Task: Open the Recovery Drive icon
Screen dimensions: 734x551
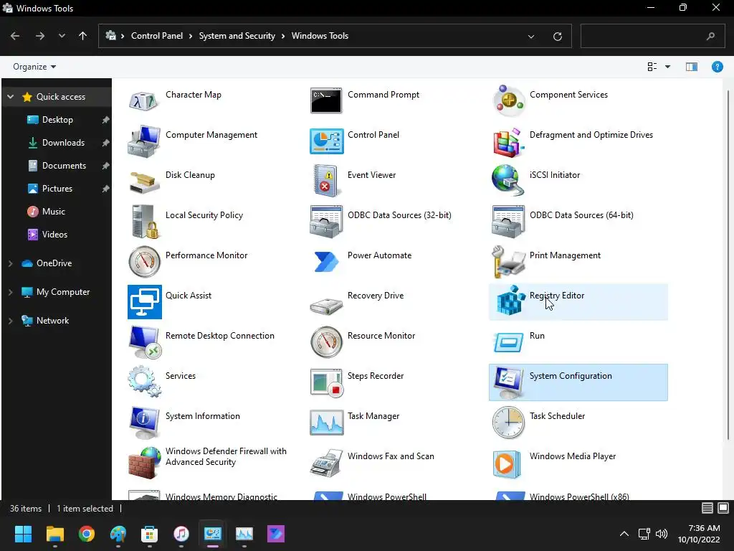Action: tap(326, 306)
